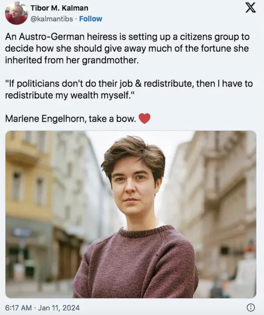The image size is (264, 315).
Task: Click the phrase 'inherited from her grandmother'
Action: click(x=72, y=60)
